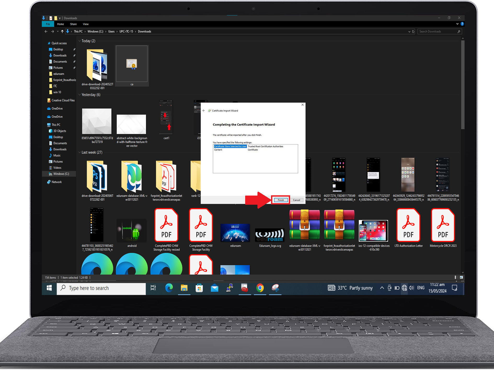This screenshot has height=370, width=494.
Task: Click the file list vertical scrollbar
Action: 463,85
